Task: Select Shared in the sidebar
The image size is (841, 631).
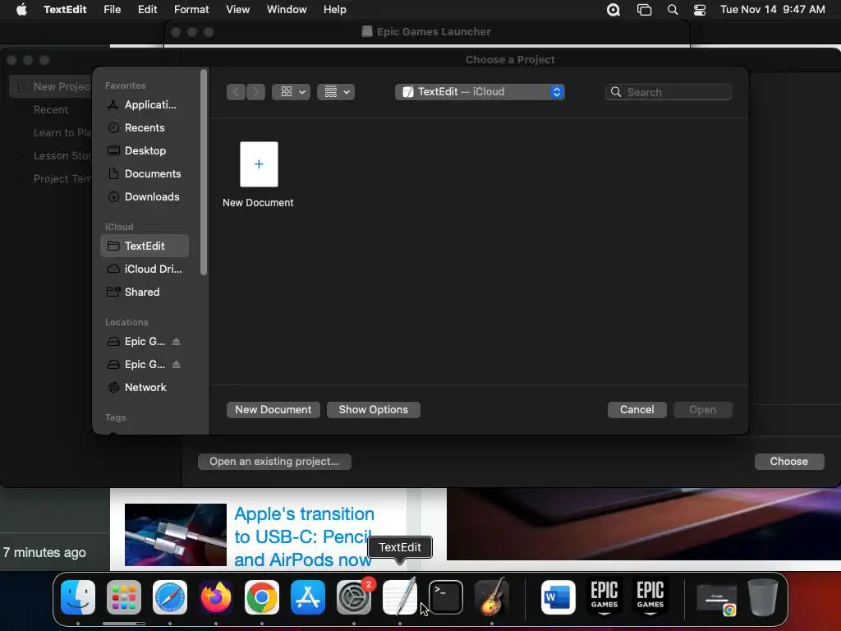Action: tap(145, 292)
